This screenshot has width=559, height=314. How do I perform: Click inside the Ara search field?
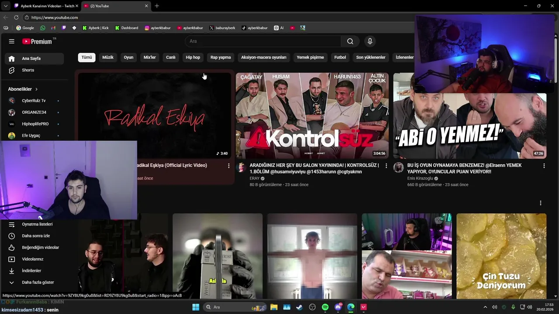click(x=263, y=41)
